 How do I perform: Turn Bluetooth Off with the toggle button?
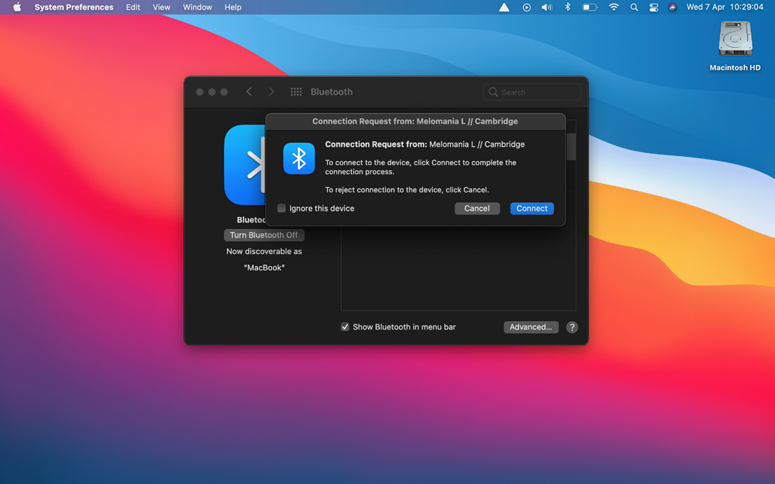(264, 235)
